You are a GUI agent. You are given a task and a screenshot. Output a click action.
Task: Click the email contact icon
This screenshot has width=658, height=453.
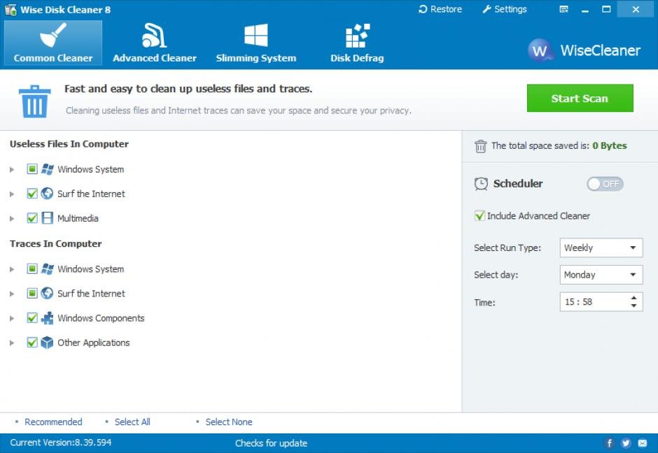click(x=643, y=443)
